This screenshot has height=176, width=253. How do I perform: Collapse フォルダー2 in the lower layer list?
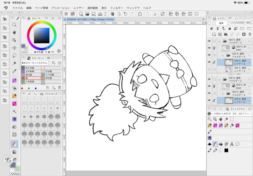(219, 80)
